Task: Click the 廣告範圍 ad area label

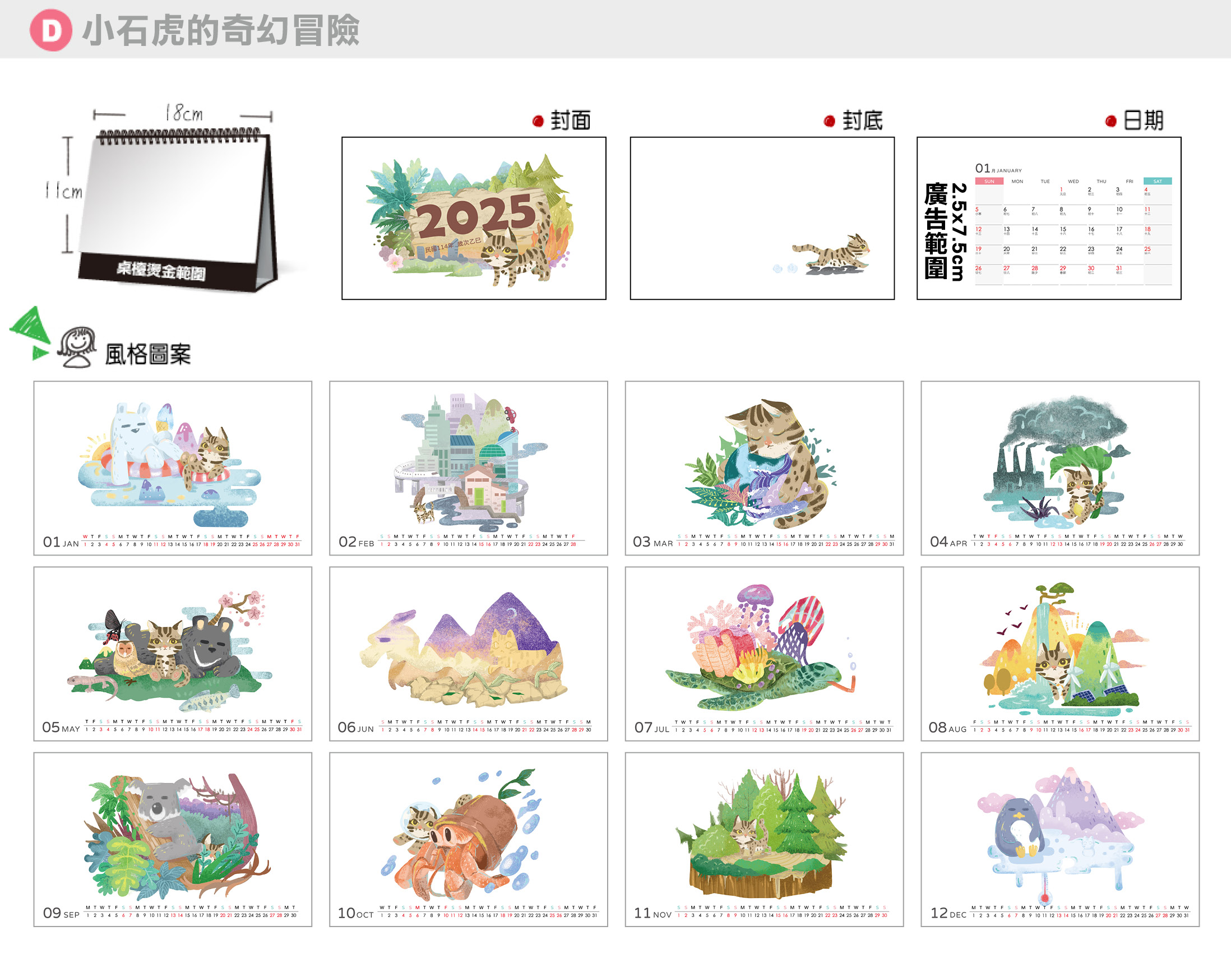Action: click(936, 231)
